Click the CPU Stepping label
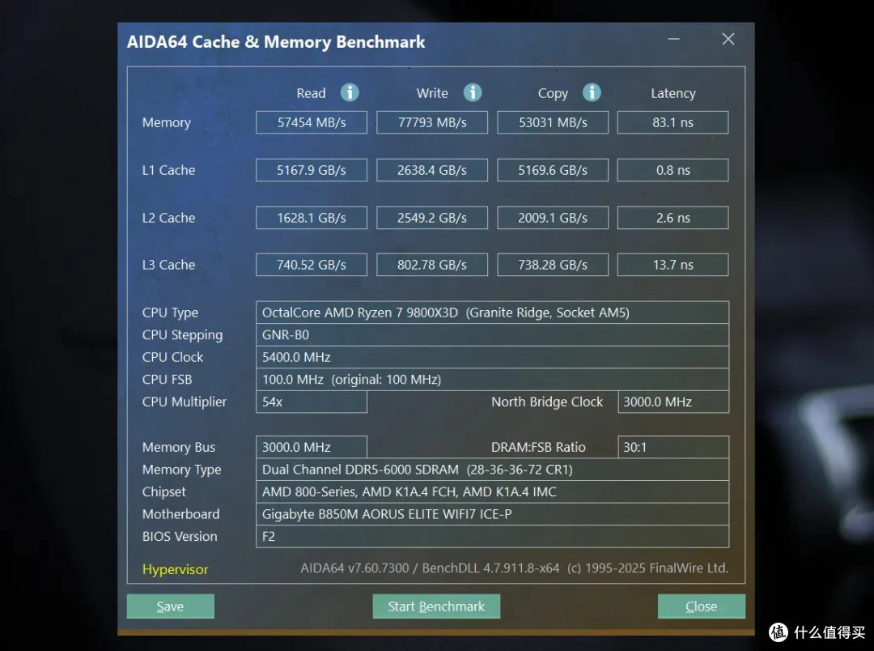The height and width of the screenshot is (651, 874). coord(182,335)
